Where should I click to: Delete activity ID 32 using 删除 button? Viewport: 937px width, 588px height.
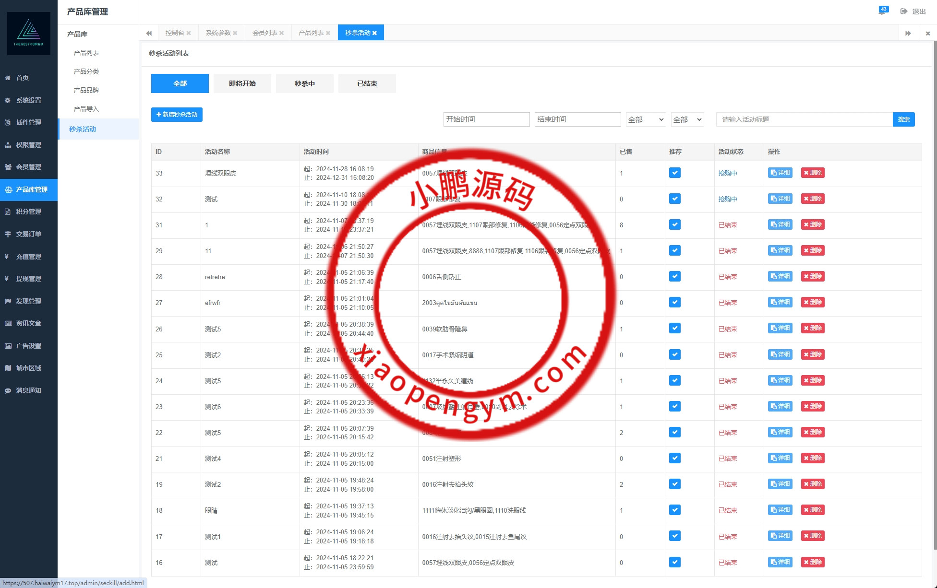[x=813, y=199]
